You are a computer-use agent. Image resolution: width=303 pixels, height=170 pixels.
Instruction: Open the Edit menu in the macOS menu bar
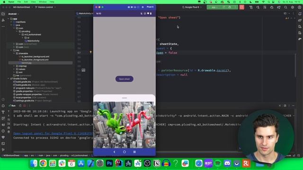[26, 2]
